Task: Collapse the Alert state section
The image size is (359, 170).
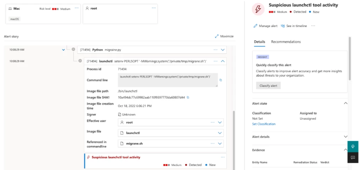Action: (345, 103)
